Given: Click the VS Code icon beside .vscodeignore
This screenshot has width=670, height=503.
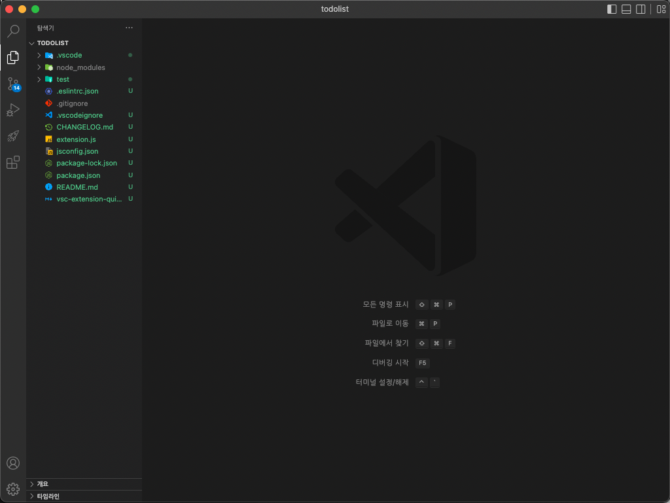Looking at the screenshot, I should click(48, 115).
